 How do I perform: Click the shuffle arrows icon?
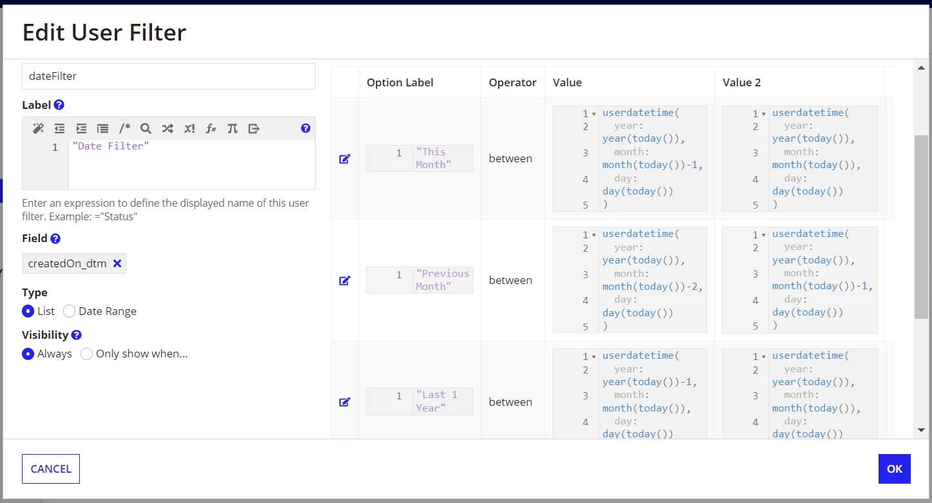tap(167, 128)
